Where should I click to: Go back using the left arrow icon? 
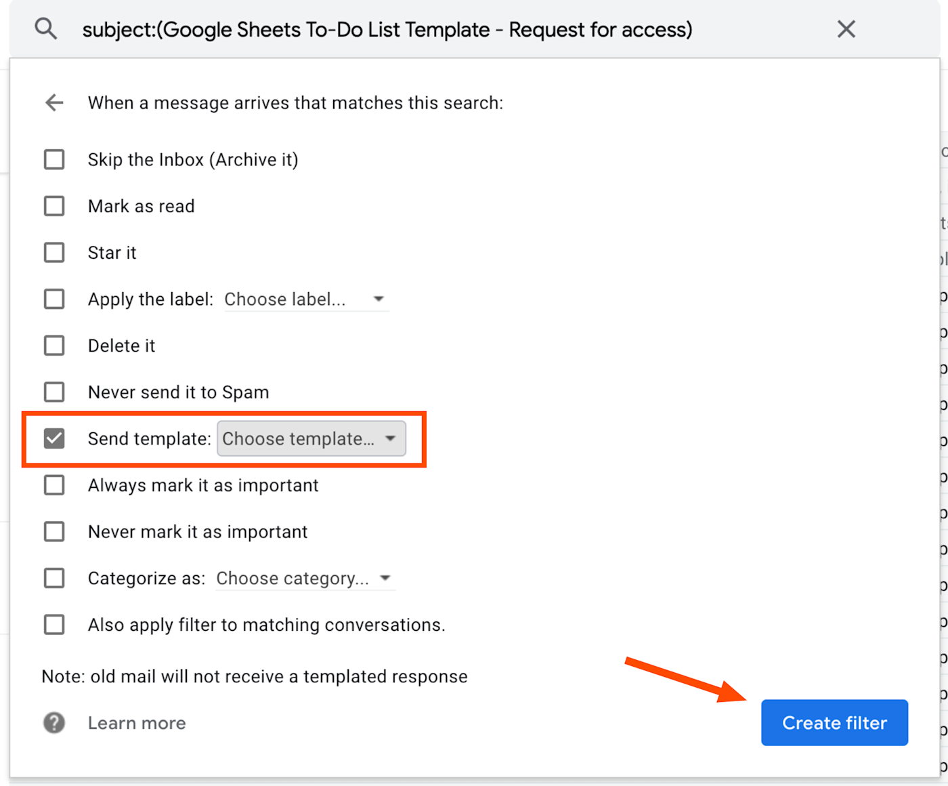pyautogui.click(x=54, y=103)
